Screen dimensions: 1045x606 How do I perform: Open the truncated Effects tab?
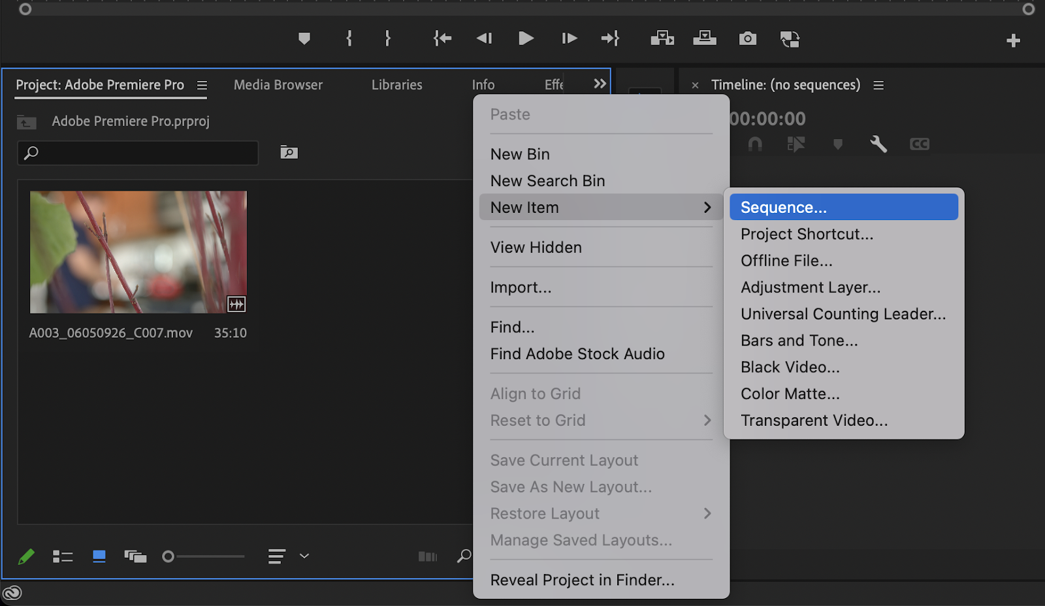tap(554, 85)
